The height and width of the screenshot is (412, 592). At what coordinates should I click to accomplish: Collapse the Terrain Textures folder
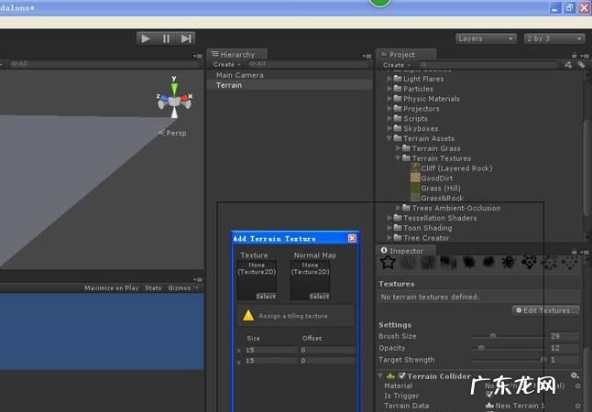(398, 158)
